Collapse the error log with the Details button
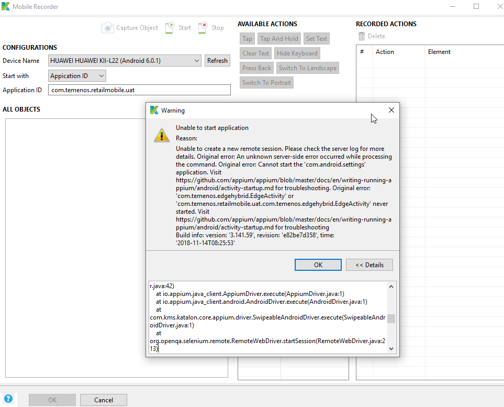The image size is (504, 407). 369,265
